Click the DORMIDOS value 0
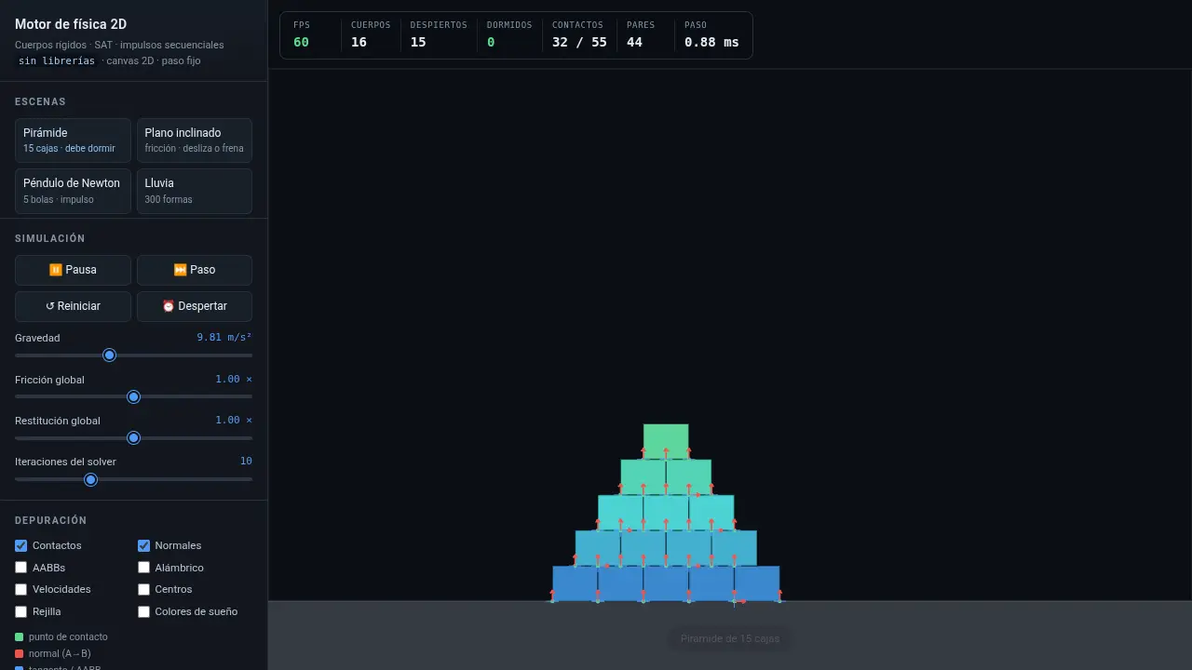The width and height of the screenshot is (1192, 670). click(x=491, y=42)
